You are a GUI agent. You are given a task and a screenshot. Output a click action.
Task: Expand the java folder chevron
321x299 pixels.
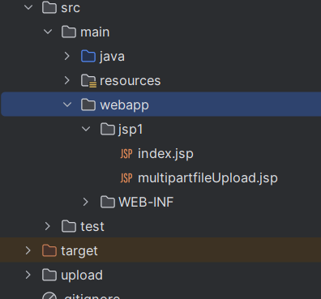pos(67,56)
